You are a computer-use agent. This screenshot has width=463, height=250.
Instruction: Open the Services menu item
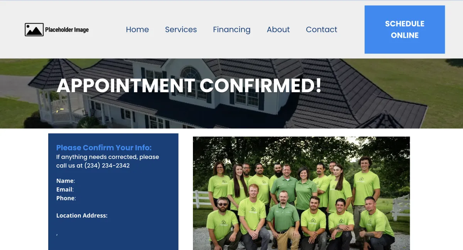[x=181, y=29]
